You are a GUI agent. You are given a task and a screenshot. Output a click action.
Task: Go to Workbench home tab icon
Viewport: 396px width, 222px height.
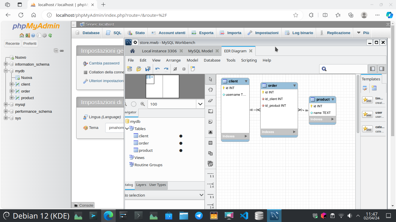(x=132, y=51)
